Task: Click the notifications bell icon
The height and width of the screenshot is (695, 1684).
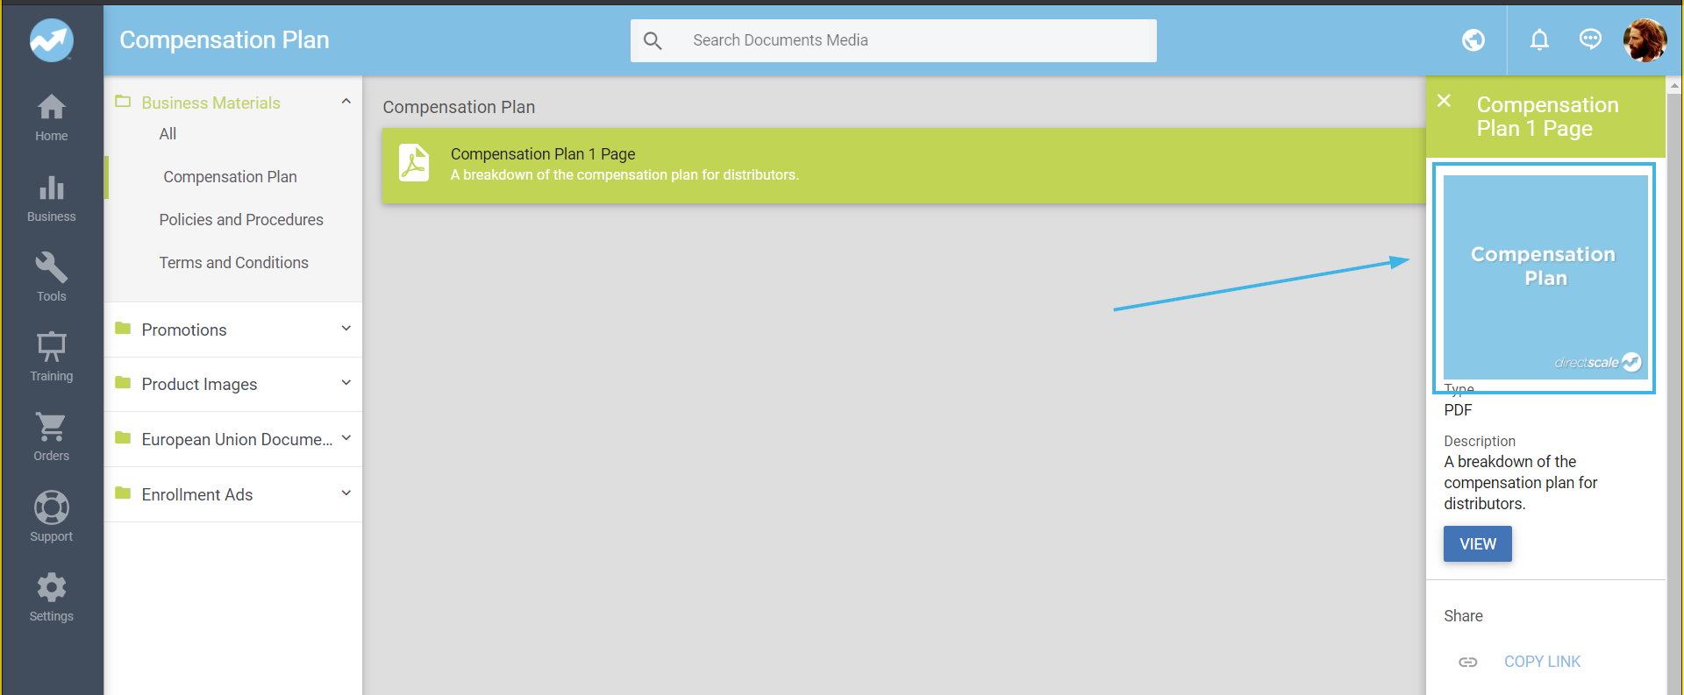Action: point(1539,40)
